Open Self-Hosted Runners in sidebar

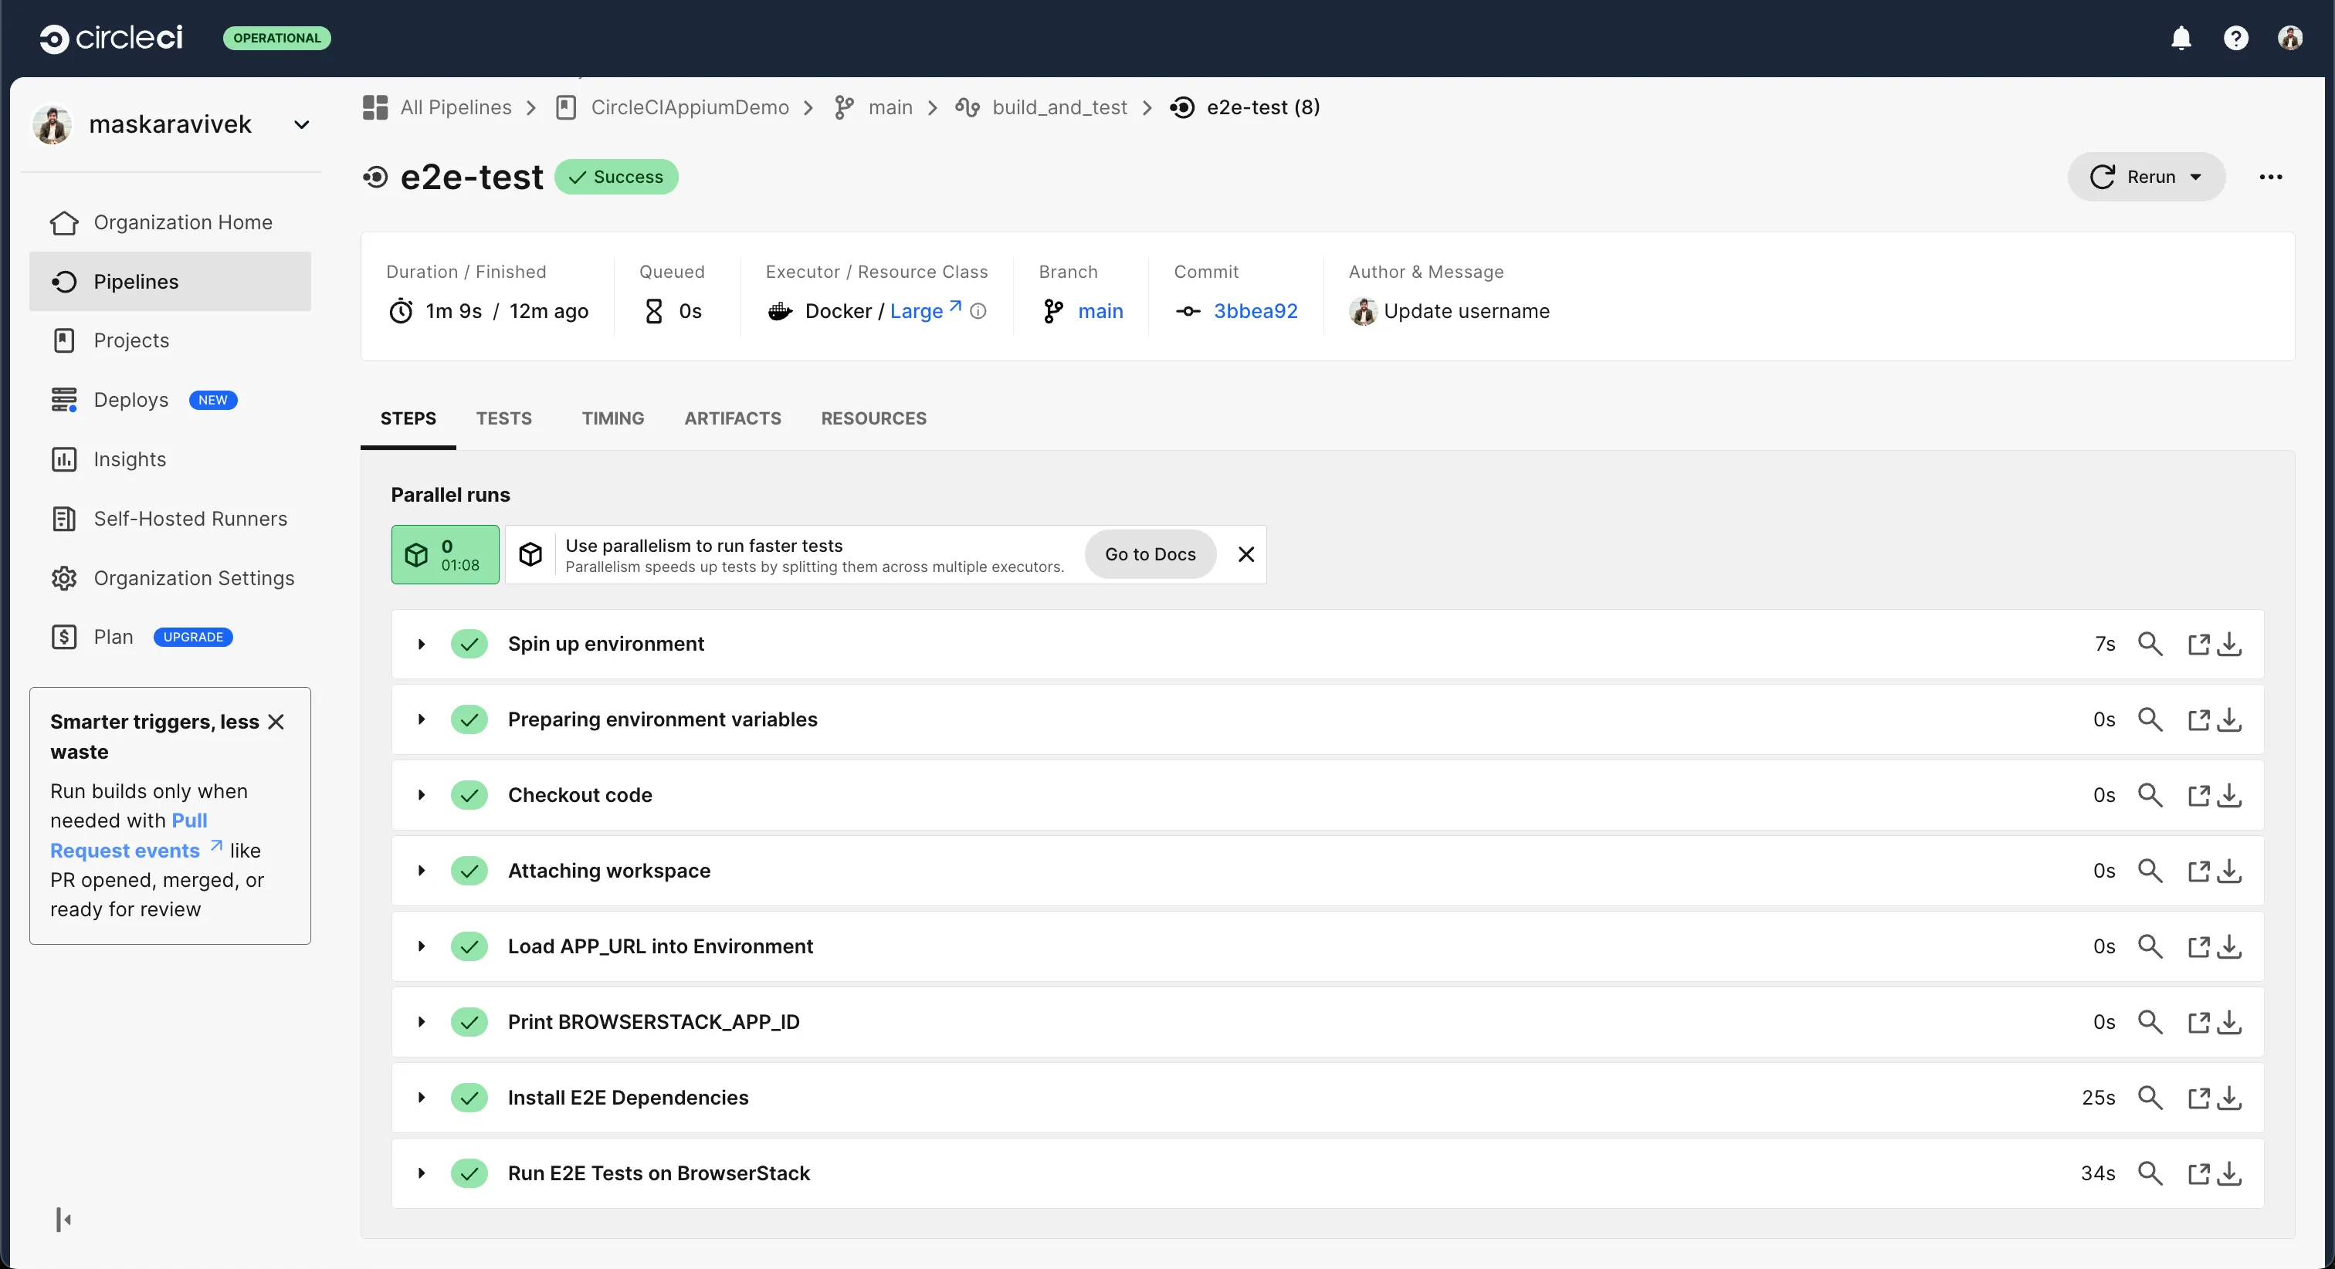click(171, 519)
